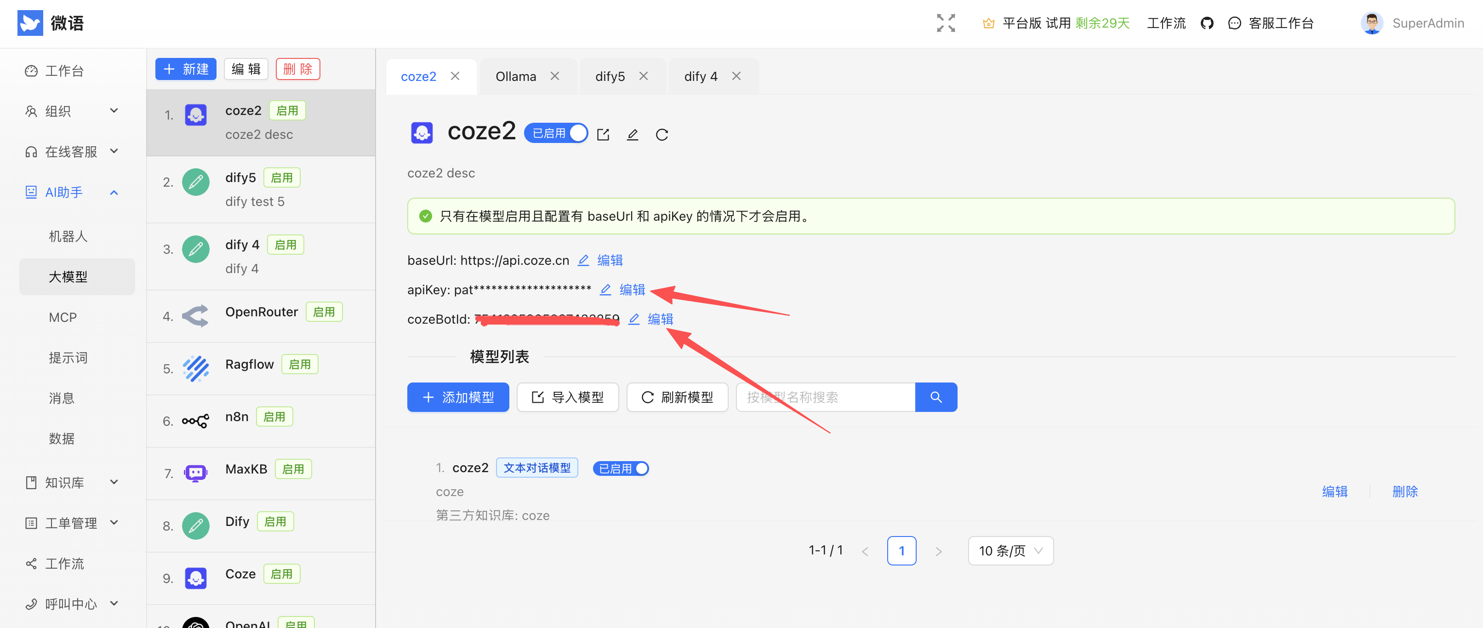Click the fullscreen expand icon in the header
Image resolution: width=1483 pixels, height=628 pixels.
(x=945, y=23)
